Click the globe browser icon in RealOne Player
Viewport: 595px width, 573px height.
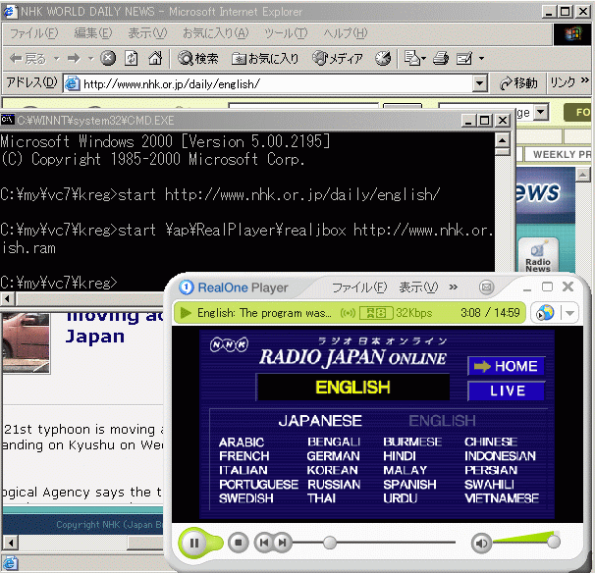coord(545,313)
